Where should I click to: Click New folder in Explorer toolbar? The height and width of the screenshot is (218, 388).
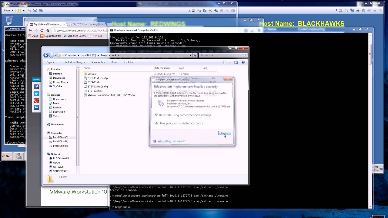pyautogui.click(x=129, y=62)
